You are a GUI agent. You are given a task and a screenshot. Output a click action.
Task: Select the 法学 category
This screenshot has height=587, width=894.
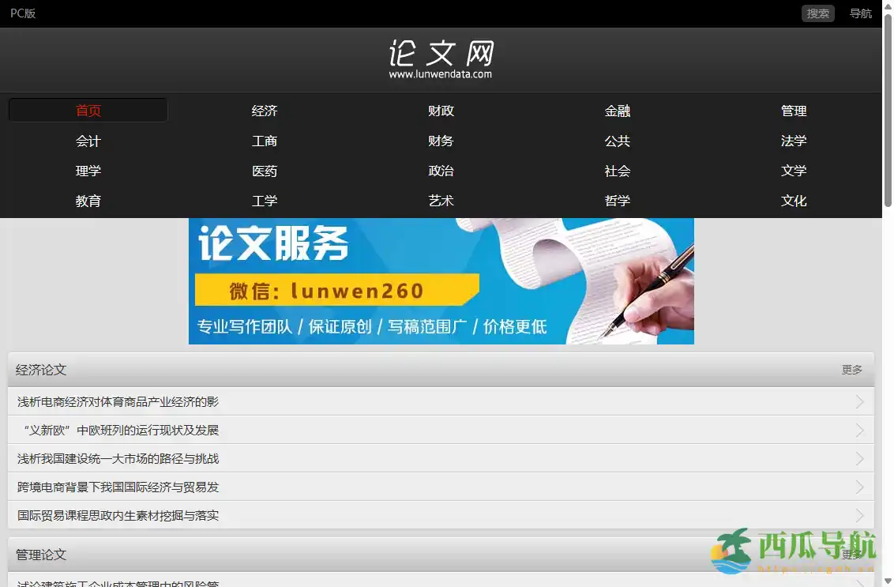(794, 141)
